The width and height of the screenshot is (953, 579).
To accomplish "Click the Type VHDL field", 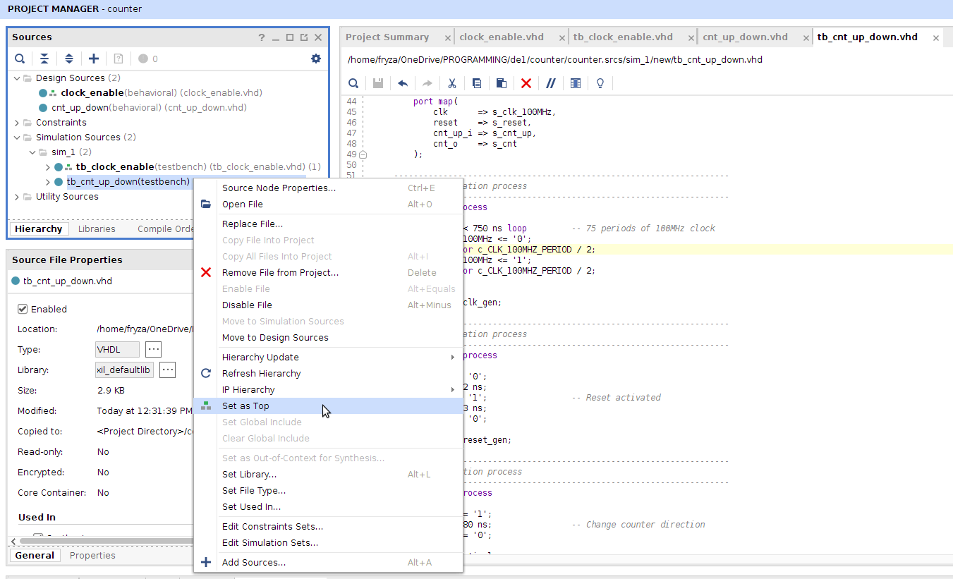I will (x=117, y=349).
